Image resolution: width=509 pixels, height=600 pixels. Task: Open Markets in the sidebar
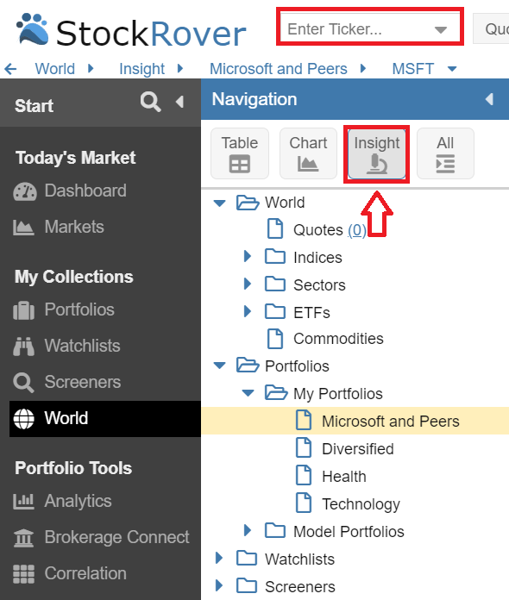pos(59,227)
